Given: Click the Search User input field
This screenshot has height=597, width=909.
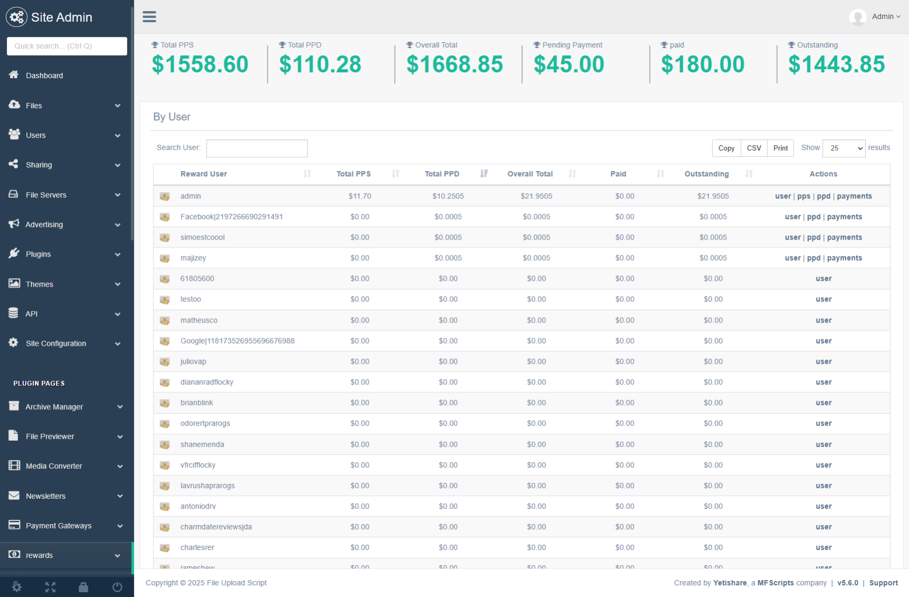Looking at the screenshot, I should coord(257,148).
